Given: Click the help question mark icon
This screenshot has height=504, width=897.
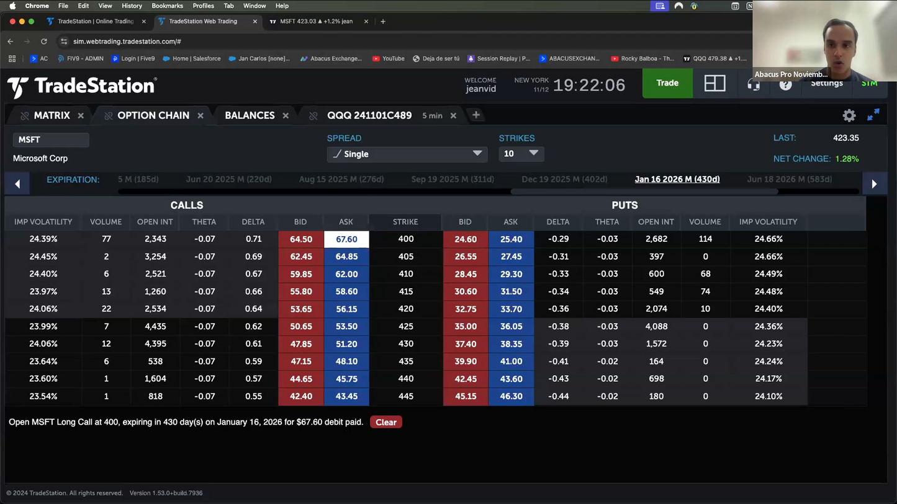Looking at the screenshot, I should 785,84.
